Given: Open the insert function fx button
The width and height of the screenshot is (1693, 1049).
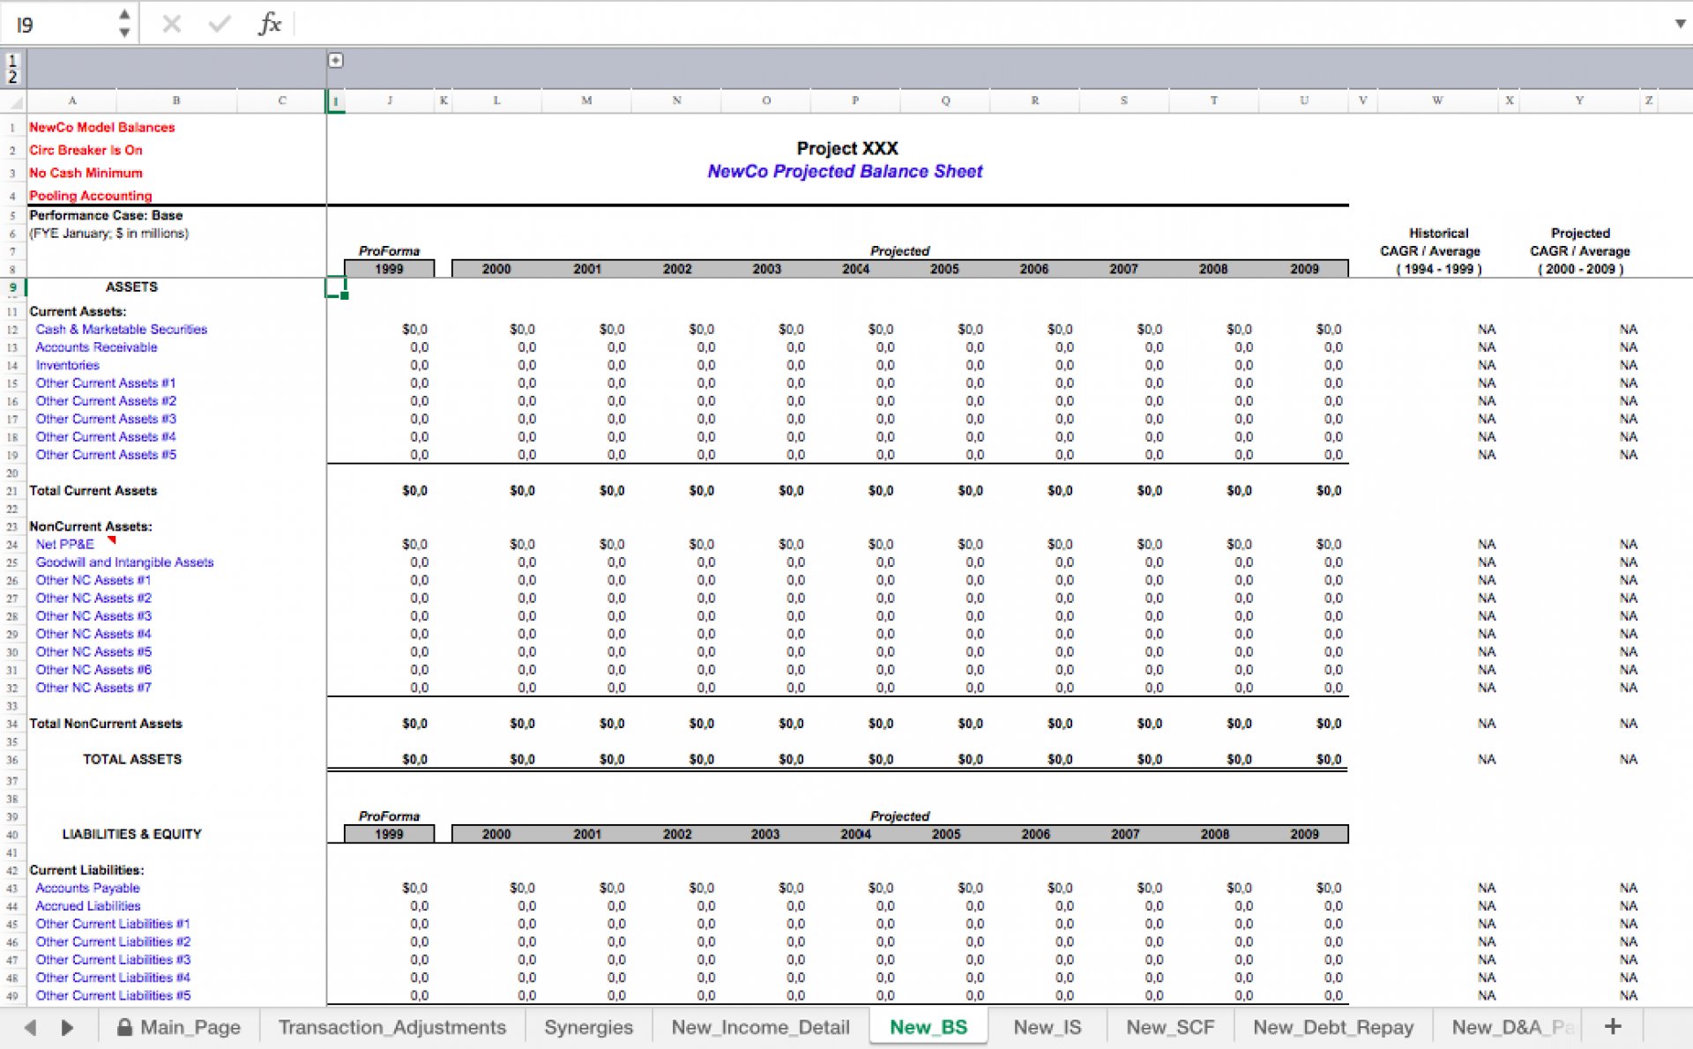Looking at the screenshot, I should (x=269, y=24).
